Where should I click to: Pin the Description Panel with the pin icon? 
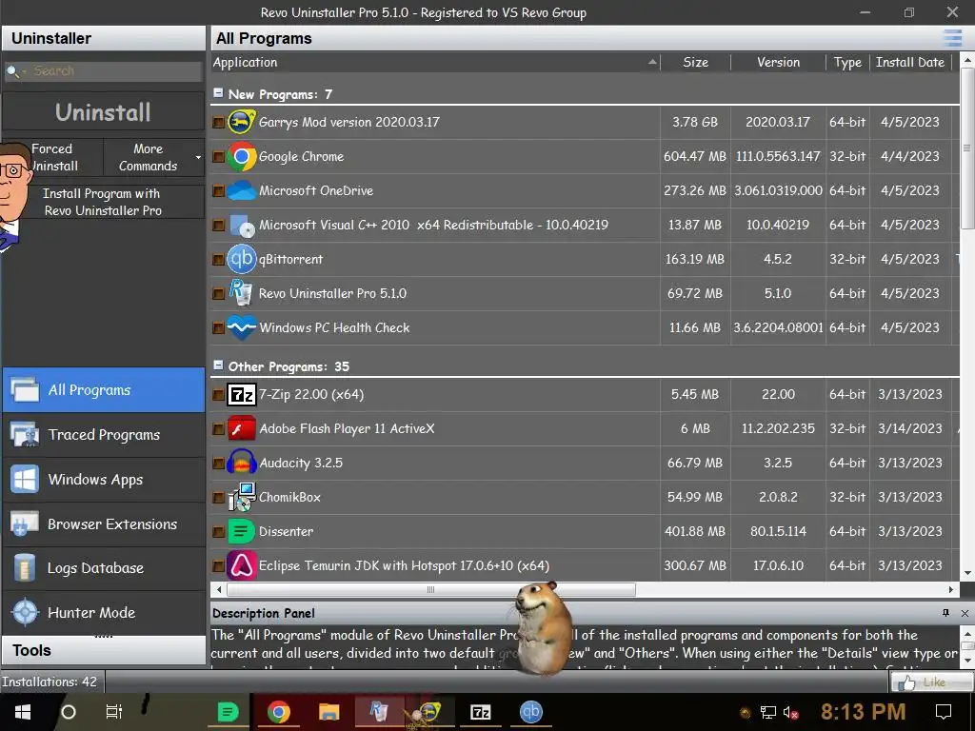[945, 613]
